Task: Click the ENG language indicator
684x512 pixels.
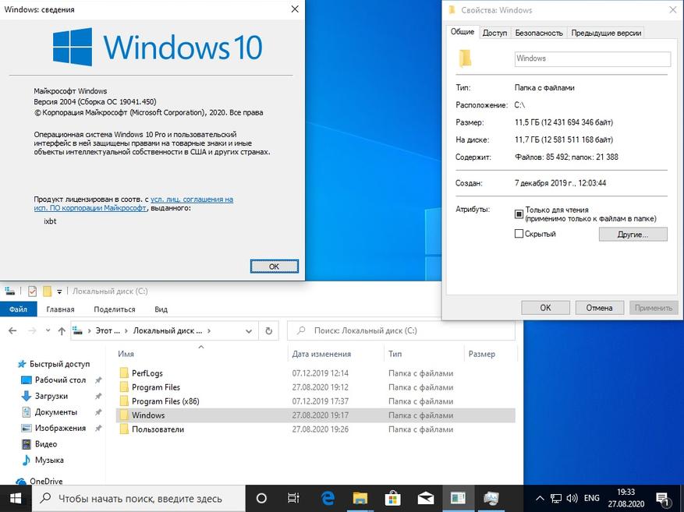Action: point(591,498)
